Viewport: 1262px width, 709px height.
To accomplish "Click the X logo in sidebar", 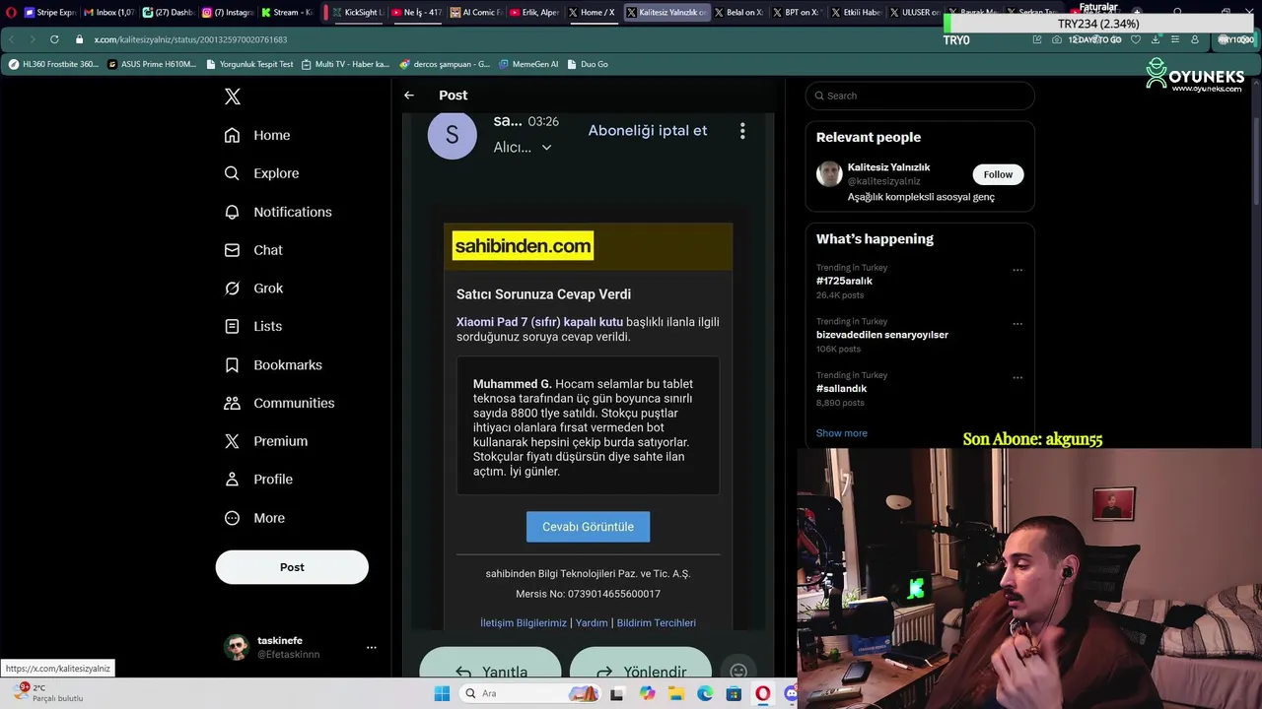I will point(233,97).
